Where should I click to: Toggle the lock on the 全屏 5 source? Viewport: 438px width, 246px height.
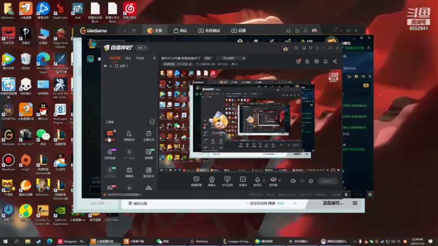pyautogui.click(x=111, y=66)
